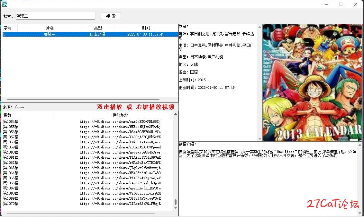Click the 片名 column header
The height and width of the screenshot is (217, 364).
pos(50,28)
